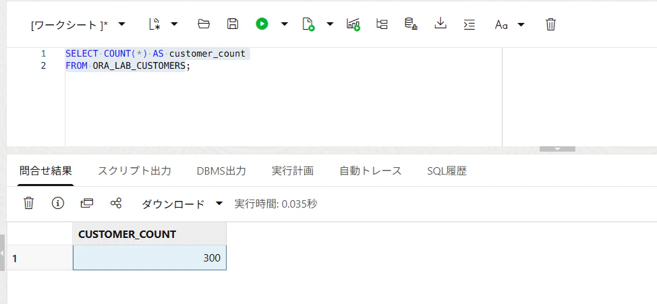Click the editor collapse handle arrow
657x304 pixels.
click(x=557, y=149)
